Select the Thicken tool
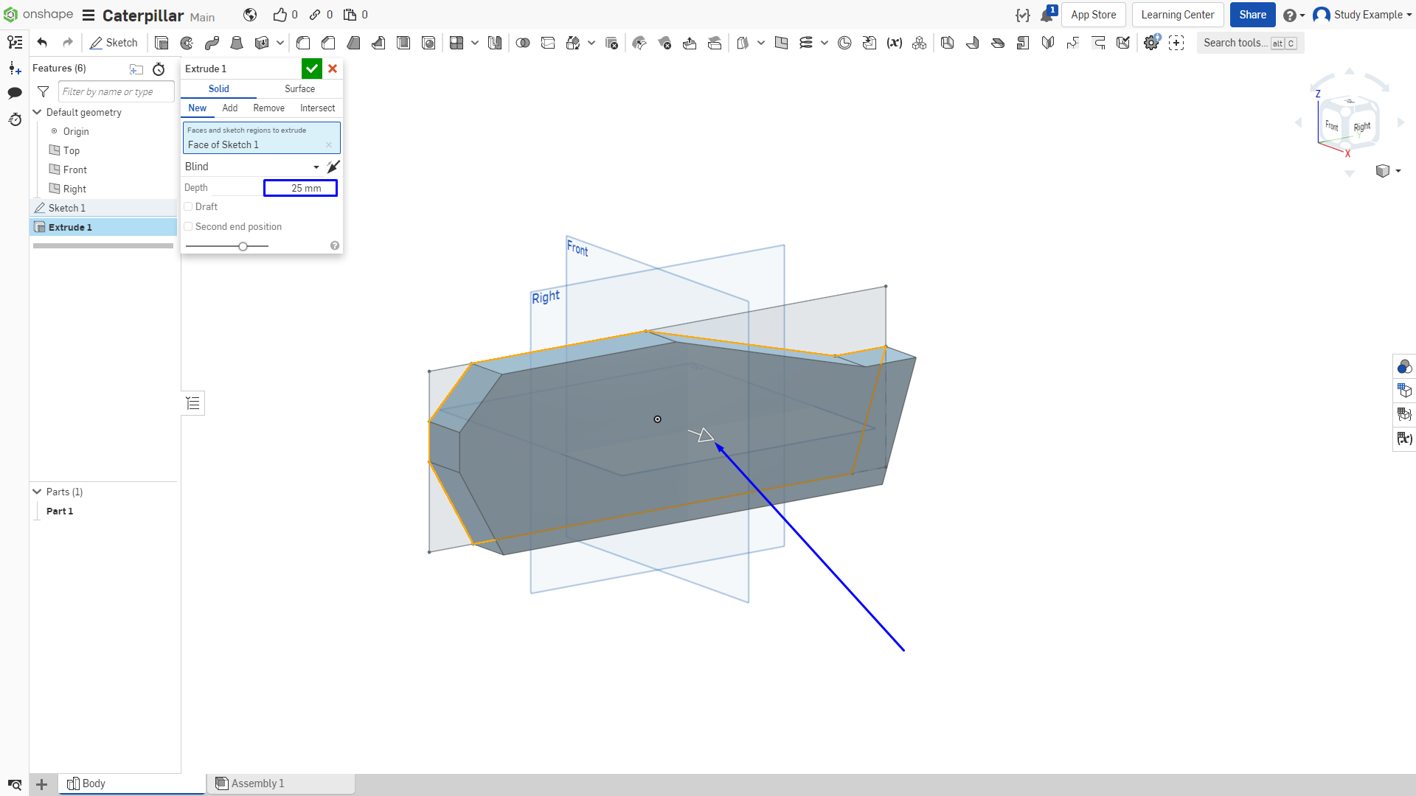Screen dimensions: 1416x796 pyautogui.click(x=261, y=43)
